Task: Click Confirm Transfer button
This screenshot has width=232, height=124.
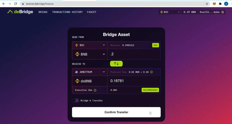Action: click(x=116, y=112)
